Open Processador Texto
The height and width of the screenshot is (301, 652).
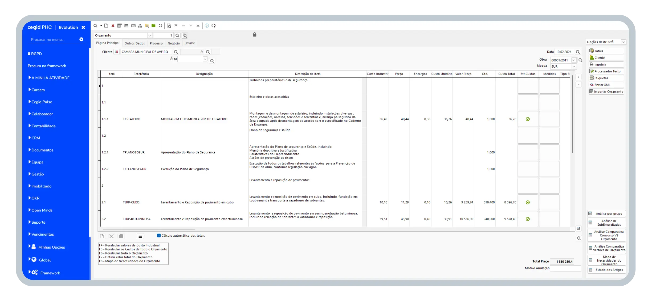606,71
